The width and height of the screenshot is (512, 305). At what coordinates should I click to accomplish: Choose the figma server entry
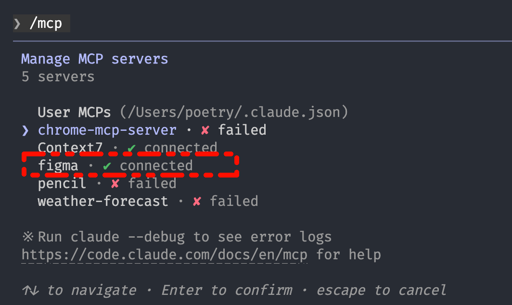(x=58, y=166)
